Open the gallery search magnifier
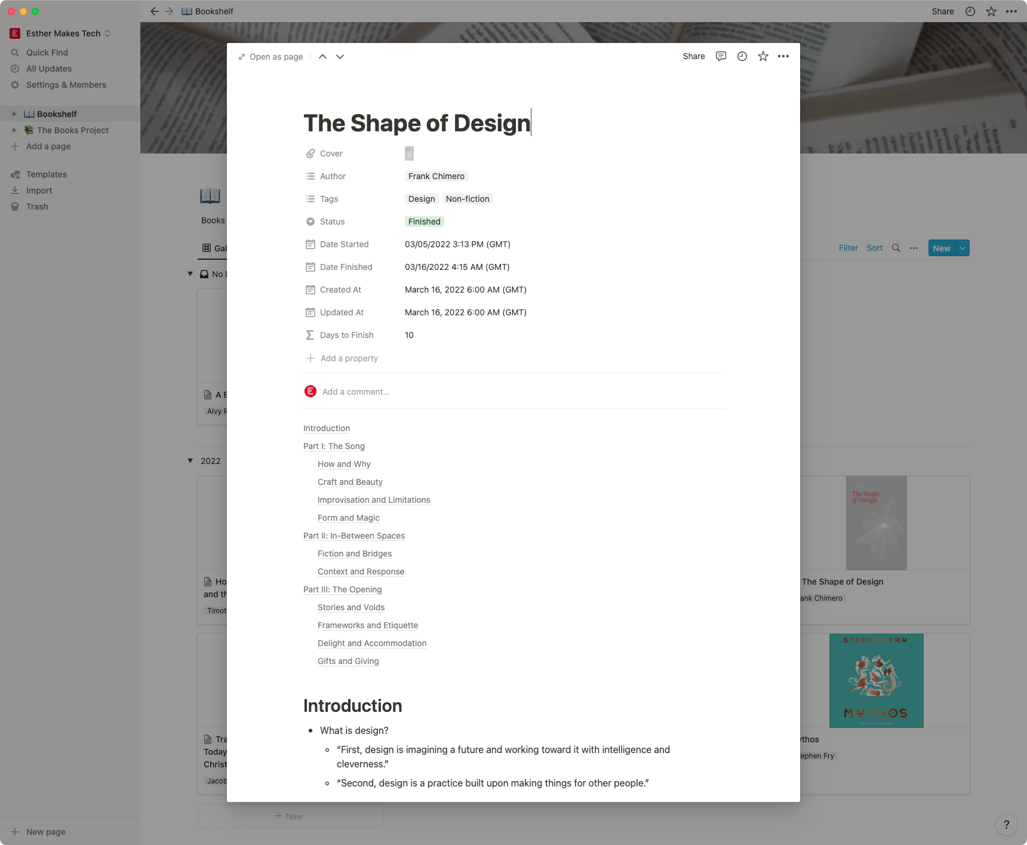Screen dimensions: 1027x845 coord(896,248)
